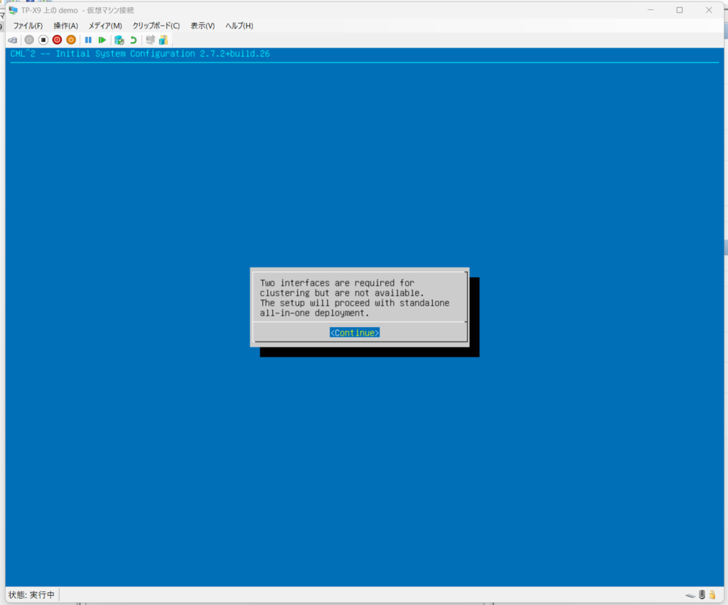Open the 操作(A) menu
Image resolution: width=728 pixels, height=605 pixels.
click(65, 26)
